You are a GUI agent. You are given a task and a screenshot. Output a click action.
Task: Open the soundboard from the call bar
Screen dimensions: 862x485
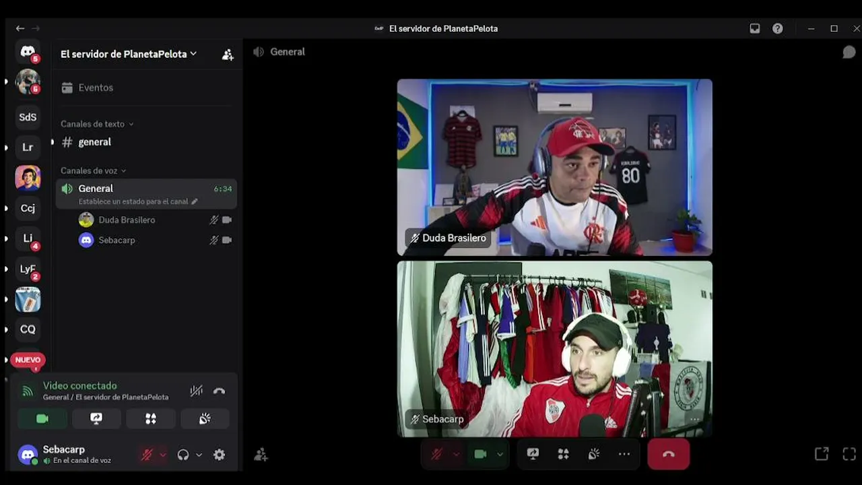pos(594,454)
